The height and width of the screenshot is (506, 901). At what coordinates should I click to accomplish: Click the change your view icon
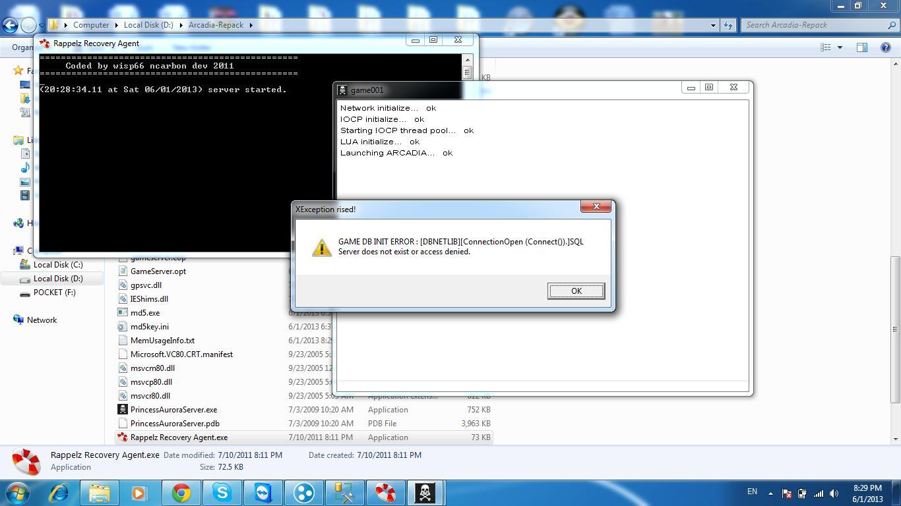click(825, 47)
